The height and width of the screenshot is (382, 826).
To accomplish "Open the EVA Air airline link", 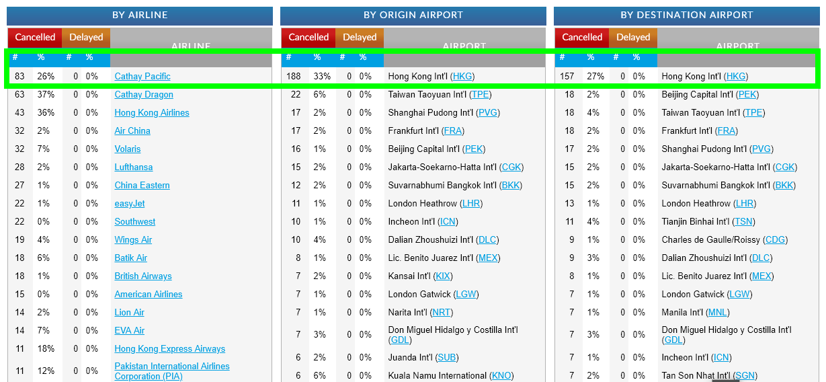I will (130, 331).
